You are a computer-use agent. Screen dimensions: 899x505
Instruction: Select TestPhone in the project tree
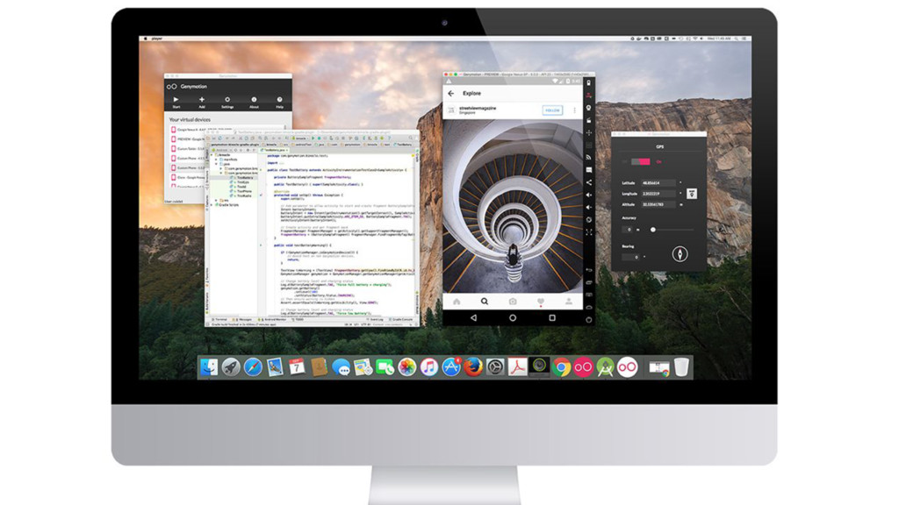(244, 191)
